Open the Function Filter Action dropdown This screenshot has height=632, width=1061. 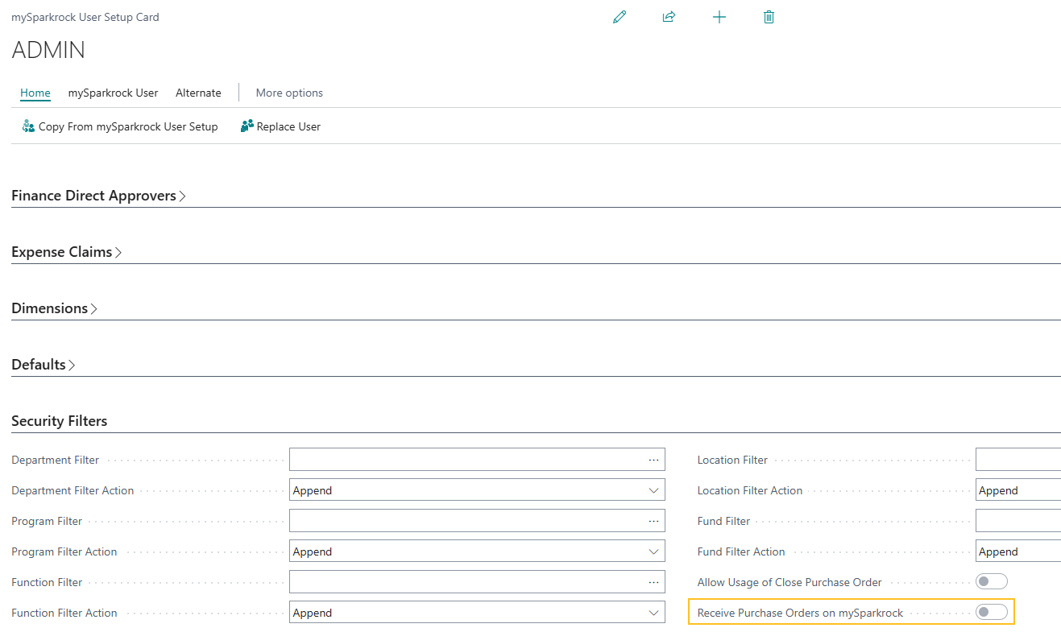(654, 612)
